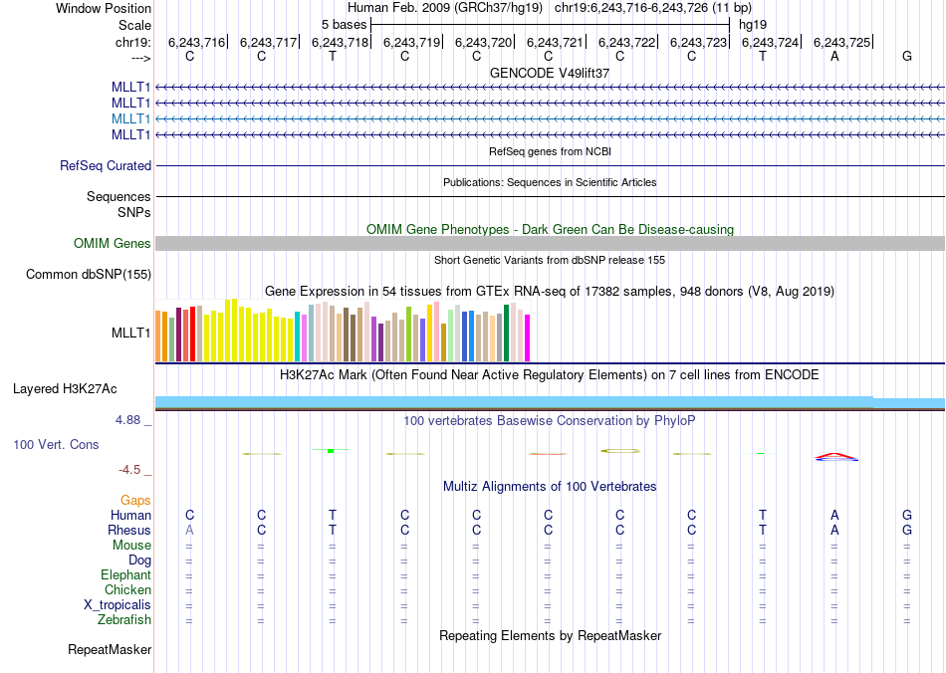Click the H3K27Ac Mark ENCODE title
The width and height of the screenshot is (946, 673).
(550, 375)
